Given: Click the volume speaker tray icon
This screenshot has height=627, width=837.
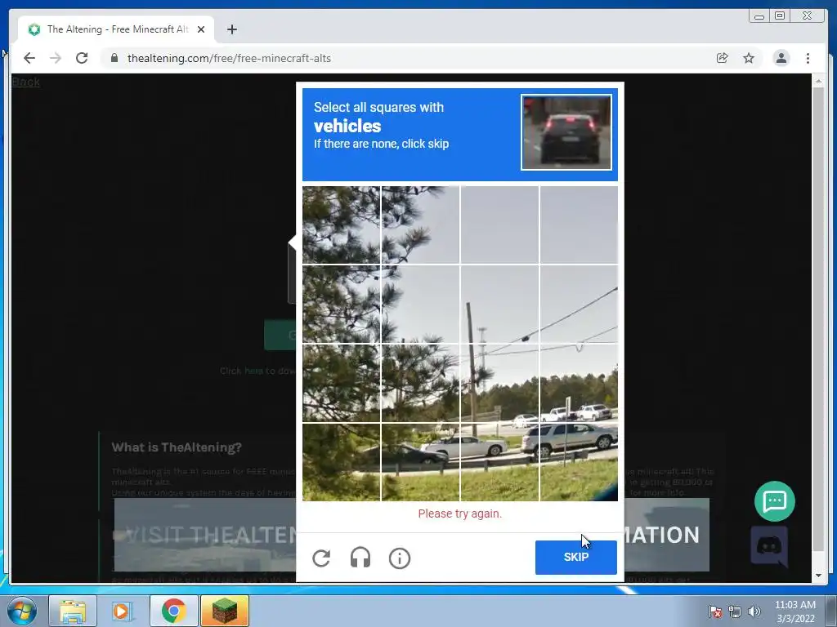Looking at the screenshot, I should (754, 611).
